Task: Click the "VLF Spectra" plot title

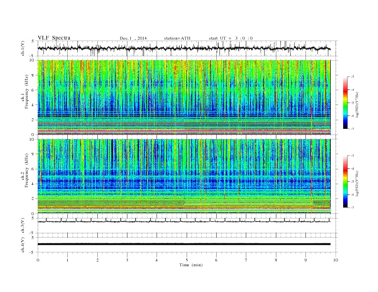Action: point(54,38)
